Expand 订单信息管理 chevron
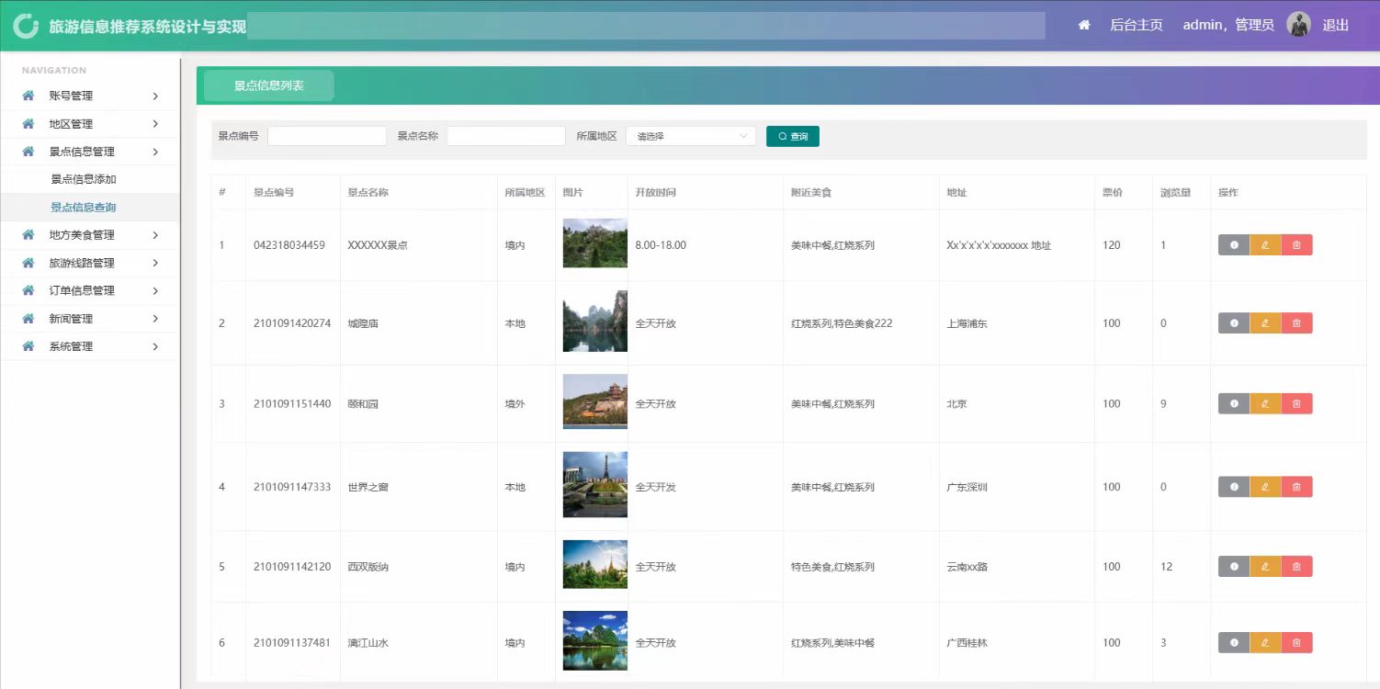Screen dimensions: 1380x689 pyautogui.click(x=155, y=290)
